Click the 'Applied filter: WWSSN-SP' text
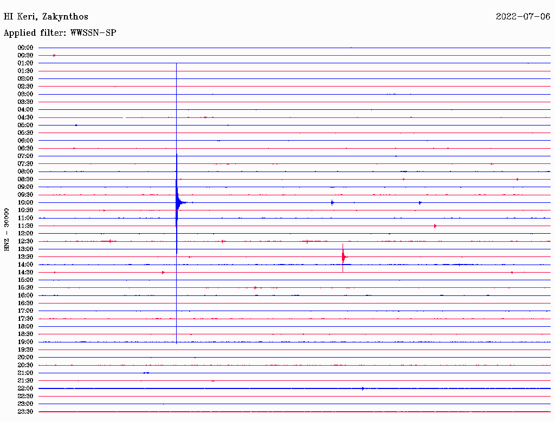The height and width of the screenshot is (422, 555). coord(60,33)
